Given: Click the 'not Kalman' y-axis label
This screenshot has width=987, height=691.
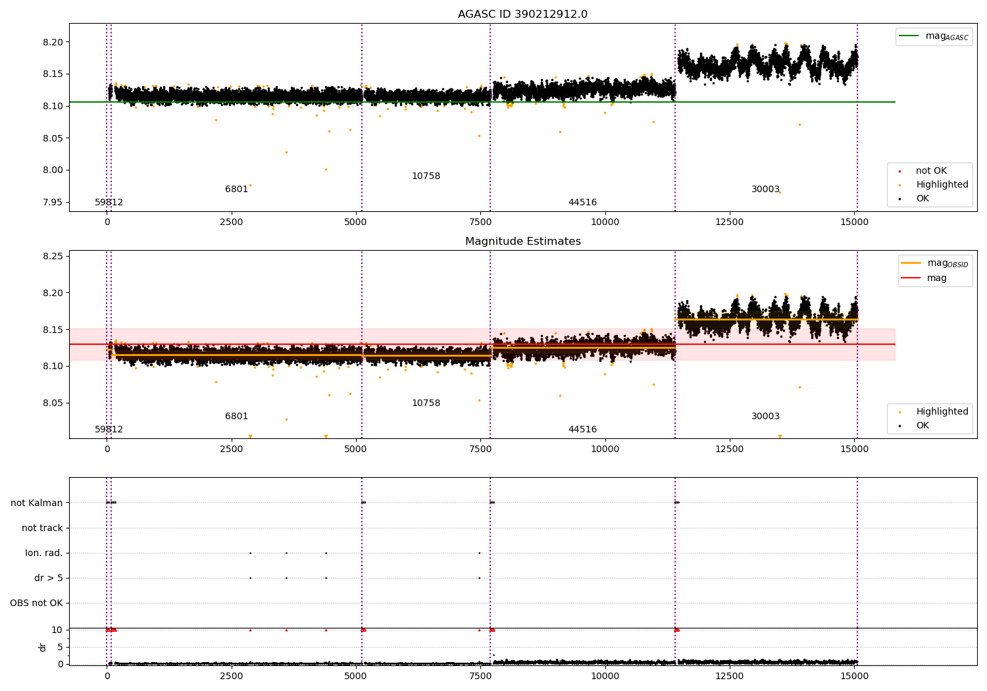Looking at the screenshot, I should pyautogui.click(x=37, y=503).
